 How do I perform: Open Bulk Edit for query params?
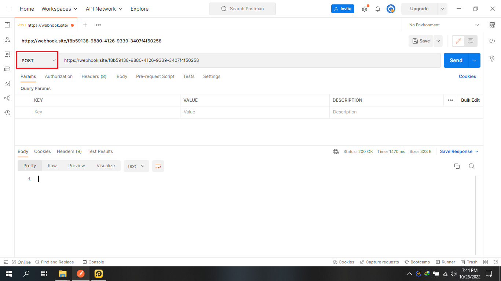[470, 100]
